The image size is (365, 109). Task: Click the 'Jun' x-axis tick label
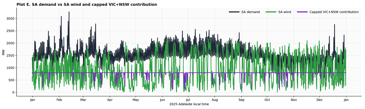pos(162,99)
